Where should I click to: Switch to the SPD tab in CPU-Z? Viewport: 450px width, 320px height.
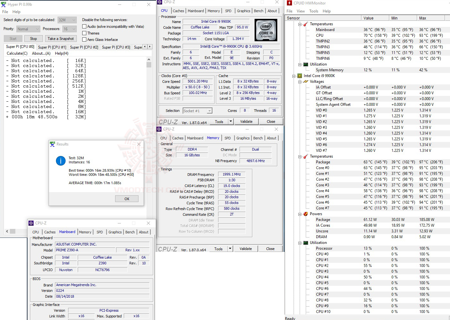point(228,11)
